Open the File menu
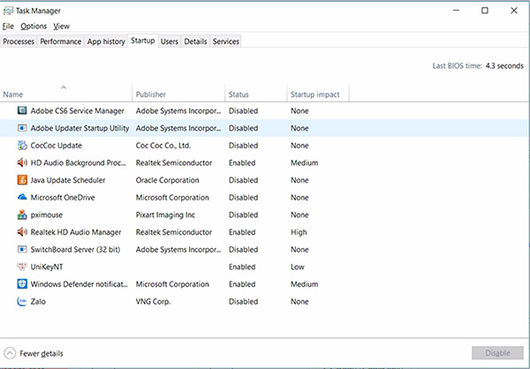The height and width of the screenshot is (369, 530). pos(8,26)
